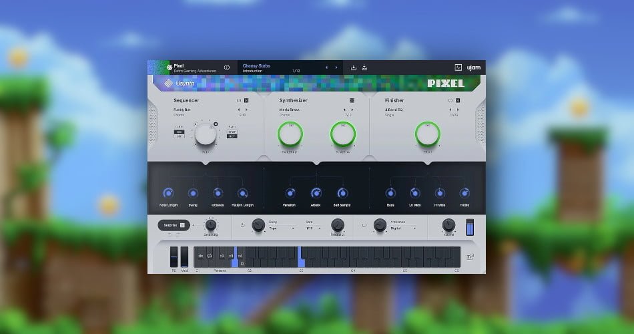Screen dimensions: 634x334
Task: Select next Synthesizer preset arrow
Action: (x=352, y=110)
